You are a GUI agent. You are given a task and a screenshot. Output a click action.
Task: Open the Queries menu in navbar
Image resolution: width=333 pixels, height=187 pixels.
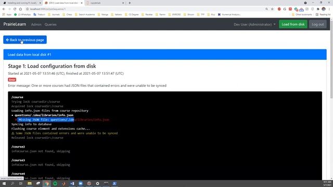pyautogui.click(x=50, y=24)
